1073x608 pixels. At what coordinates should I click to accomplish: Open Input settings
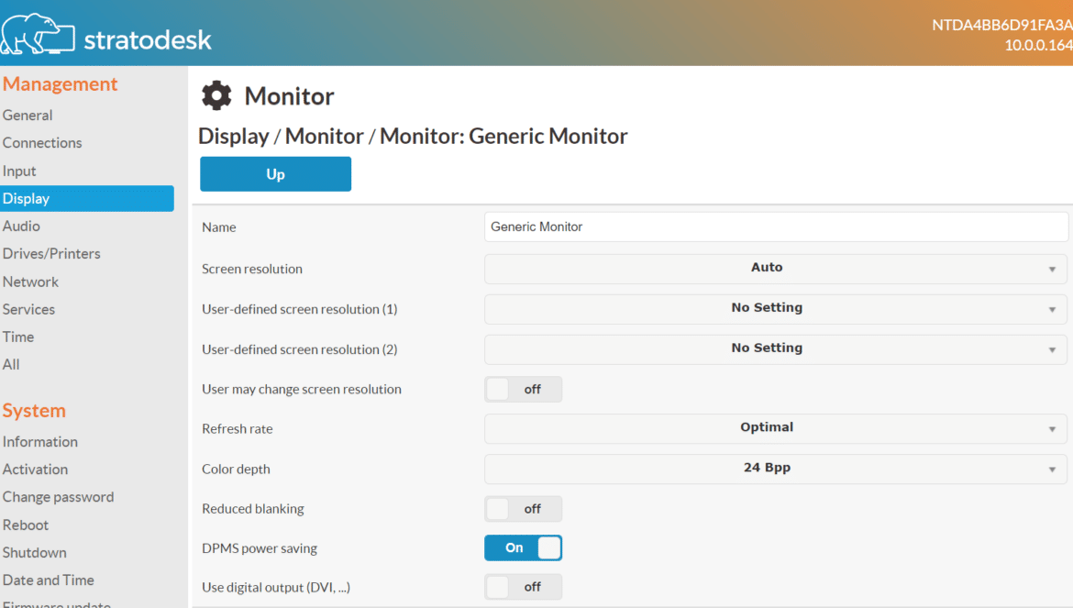point(19,171)
